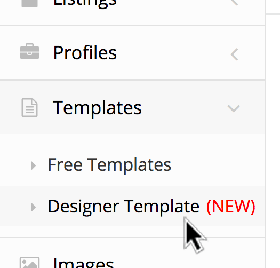
Task: Open the Images menu label
Action: pyautogui.click(x=84, y=263)
